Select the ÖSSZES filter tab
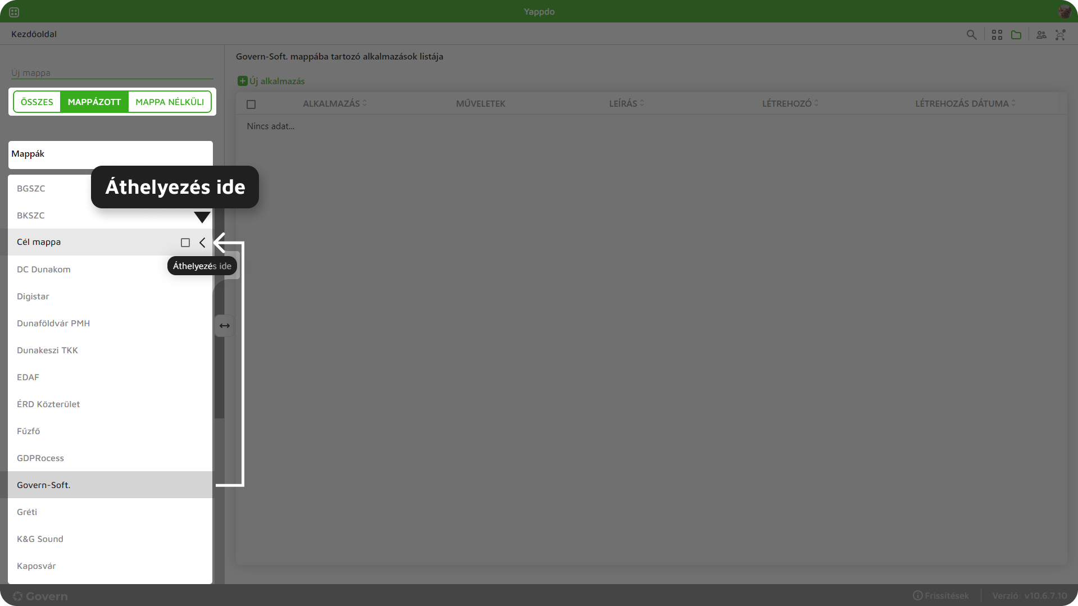The height and width of the screenshot is (606, 1078). 37,102
